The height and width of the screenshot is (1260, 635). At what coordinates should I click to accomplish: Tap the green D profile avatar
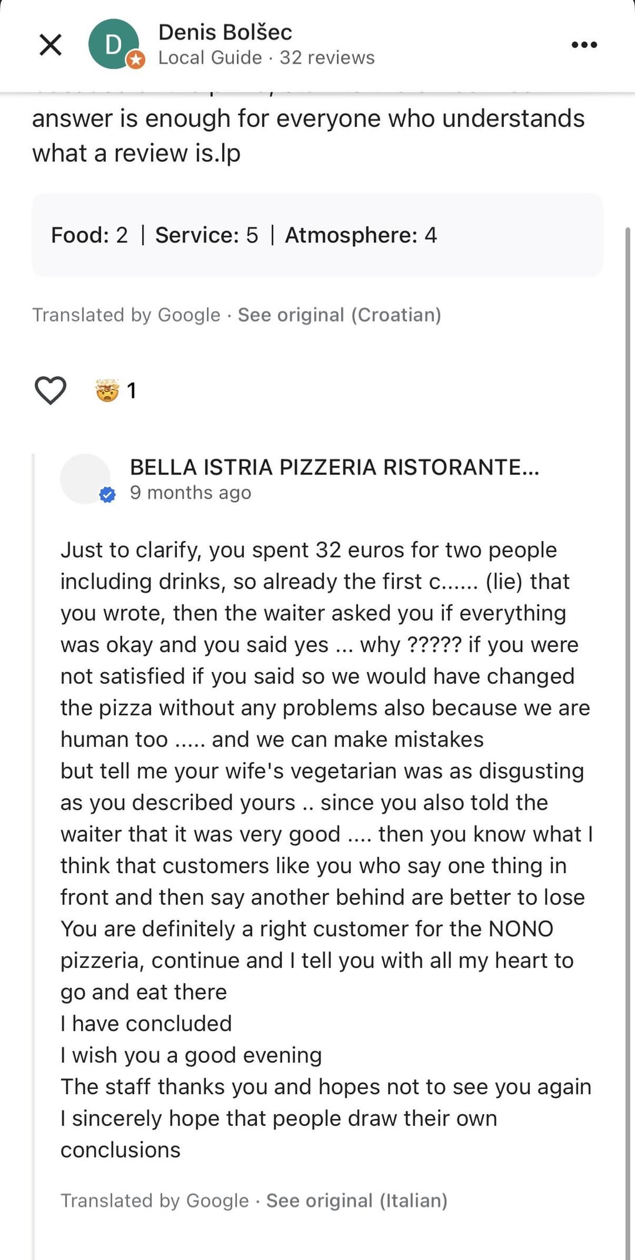[x=113, y=44]
